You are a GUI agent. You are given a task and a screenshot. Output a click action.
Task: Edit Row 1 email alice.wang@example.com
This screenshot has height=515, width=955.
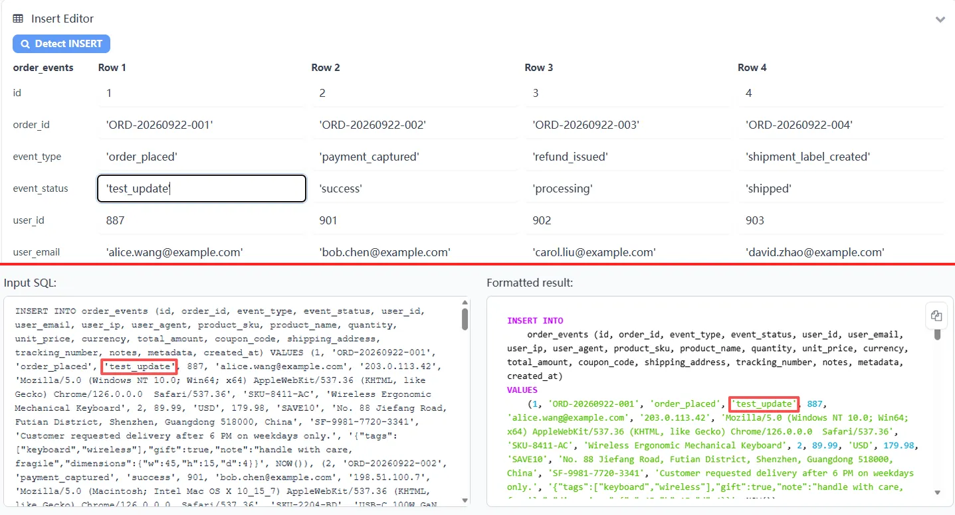pos(202,252)
